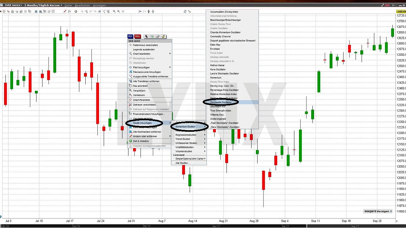Open the Bearbeiten menu

pyautogui.click(x=82, y=5)
